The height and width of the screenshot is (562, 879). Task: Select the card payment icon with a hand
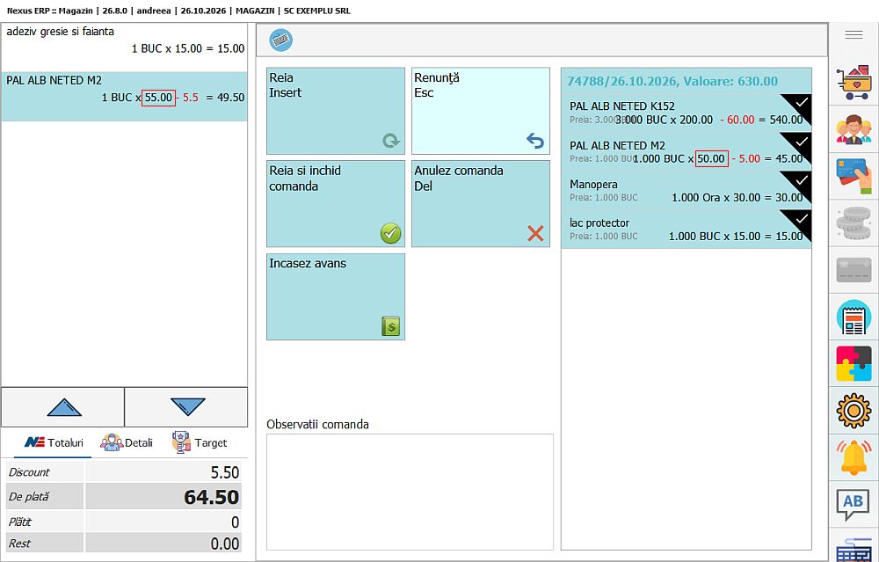854,176
